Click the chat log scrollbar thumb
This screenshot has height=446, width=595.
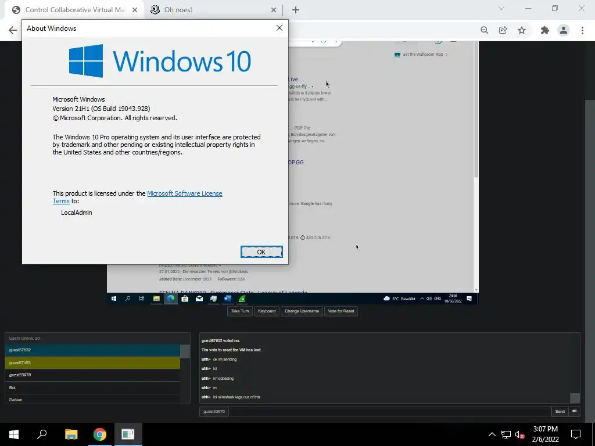pos(575,398)
